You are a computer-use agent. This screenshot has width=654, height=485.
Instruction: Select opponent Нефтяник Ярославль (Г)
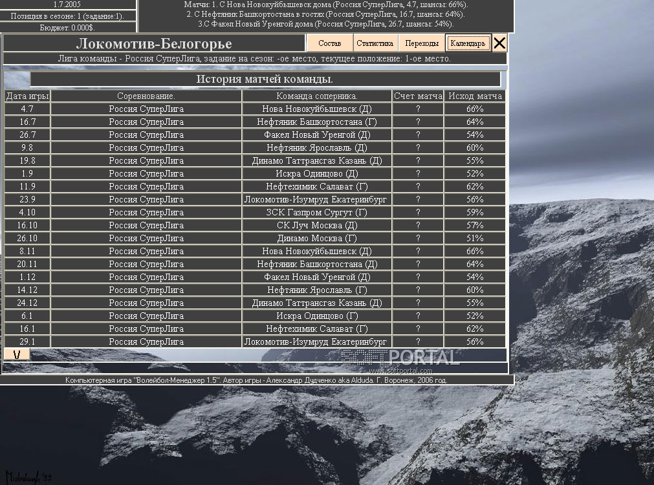click(317, 290)
